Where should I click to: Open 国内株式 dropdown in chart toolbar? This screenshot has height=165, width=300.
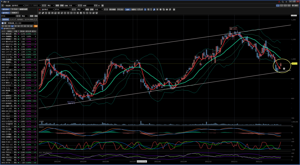pyautogui.click(x=48, y=9)
